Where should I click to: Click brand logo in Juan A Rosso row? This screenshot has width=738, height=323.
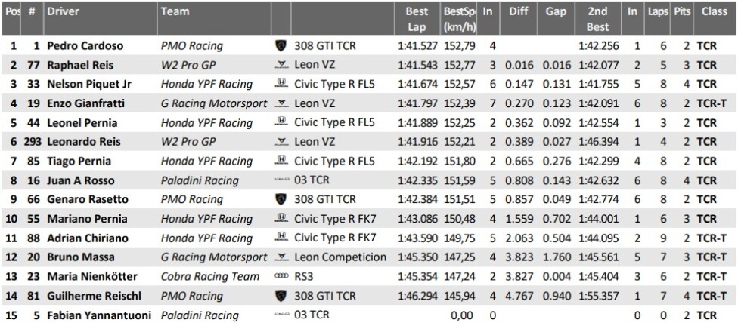pyautogui.click(x=281, y=181)
